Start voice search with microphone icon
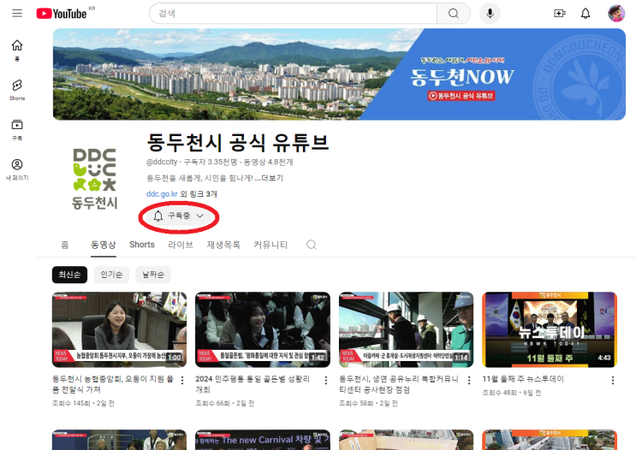 coord(490,14)
